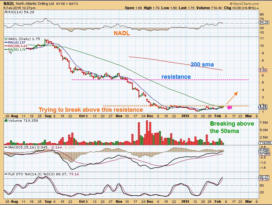Click the Chg +0.08 (+4.46%) value
The image size is (272, 205).
click(240, 8)
